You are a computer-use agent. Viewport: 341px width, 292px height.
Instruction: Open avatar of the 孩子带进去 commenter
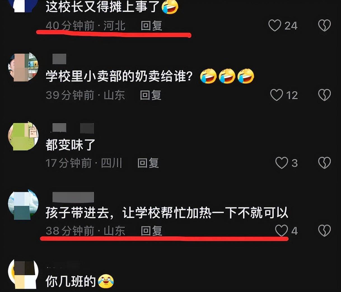23,204
